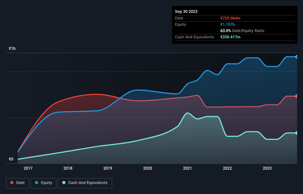This screenshot has width=303, height=194.
Task: Toggle Cash And Equivalents legend button
Action: 85,183
